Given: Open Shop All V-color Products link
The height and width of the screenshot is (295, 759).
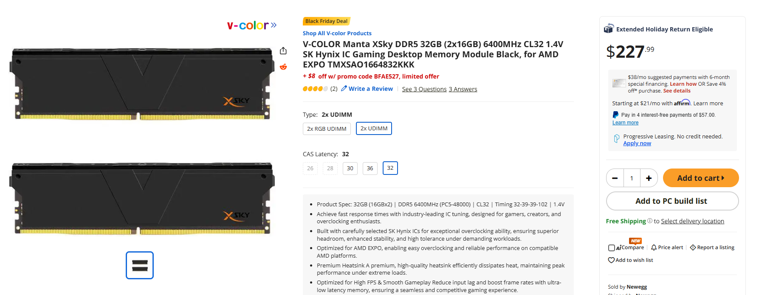Looking at the screenshot, I should coord(337,33).
